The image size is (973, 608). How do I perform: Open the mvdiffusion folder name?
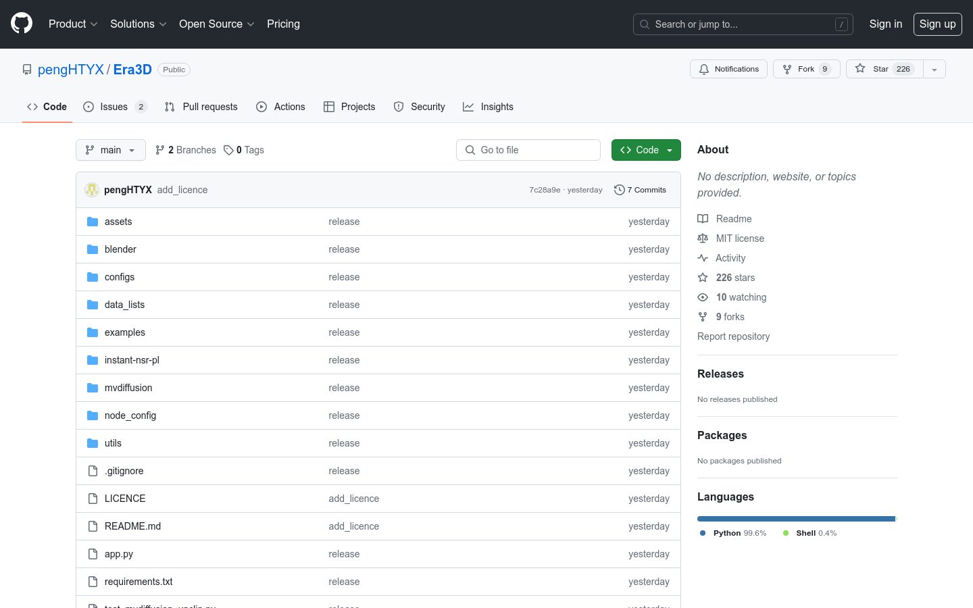pyautogui.click(x=128, y=388)
